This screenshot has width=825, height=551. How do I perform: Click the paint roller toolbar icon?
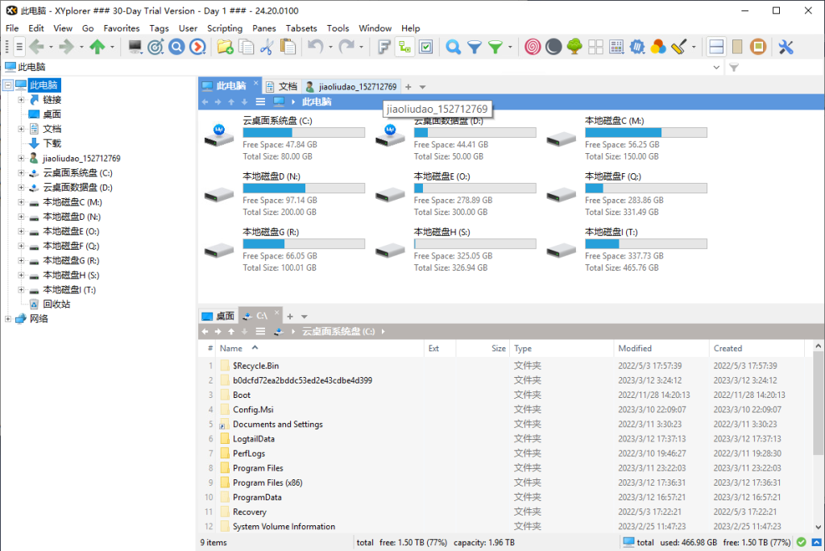(679, 48)
